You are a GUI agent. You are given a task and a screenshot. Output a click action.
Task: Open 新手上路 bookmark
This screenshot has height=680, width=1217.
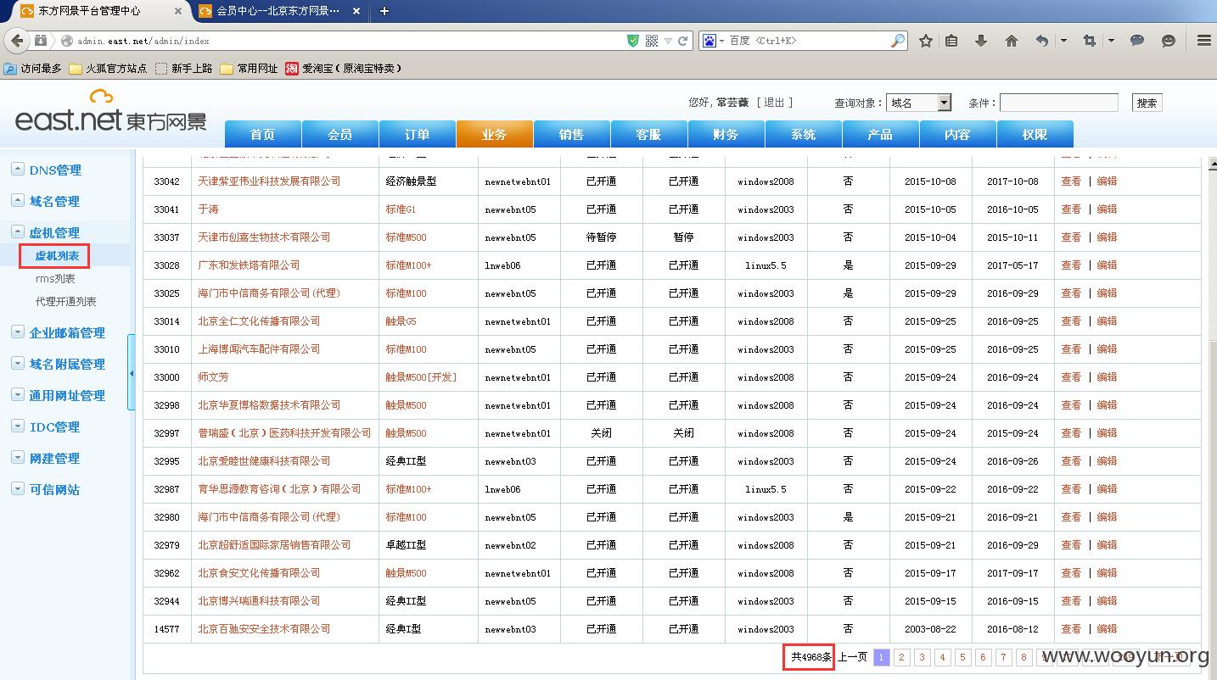point(184,69)
